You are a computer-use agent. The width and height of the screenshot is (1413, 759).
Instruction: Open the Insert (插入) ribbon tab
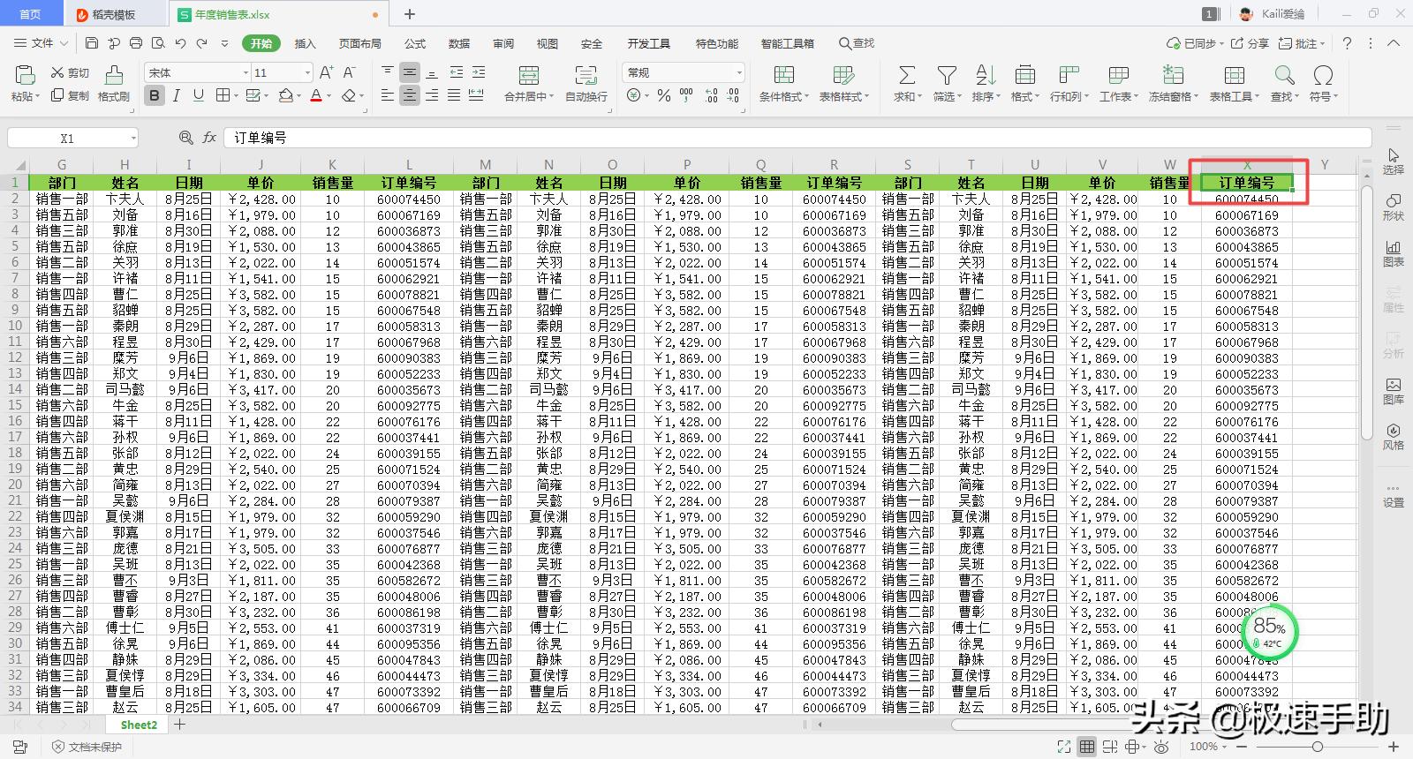[x=305, y=43]
